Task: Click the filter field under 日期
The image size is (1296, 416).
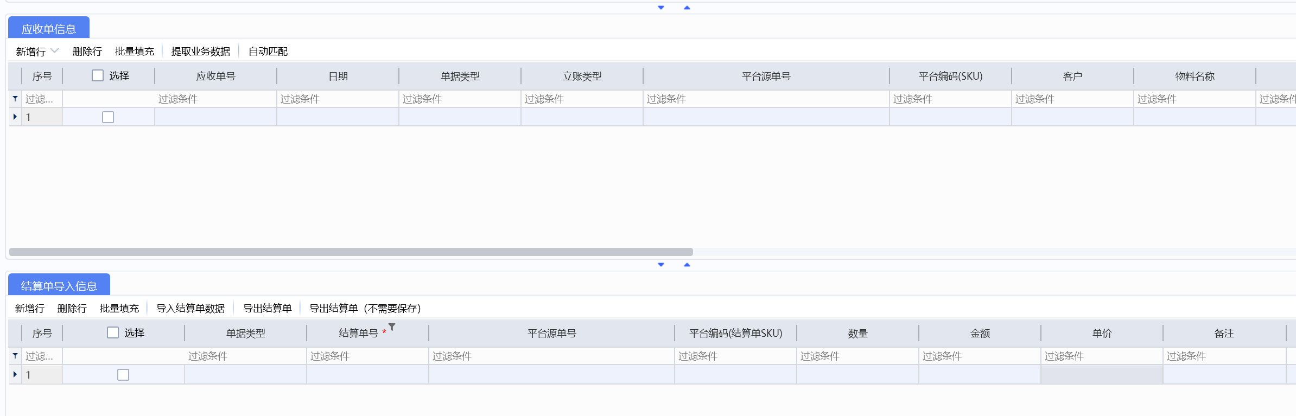Action: point(338,99)
